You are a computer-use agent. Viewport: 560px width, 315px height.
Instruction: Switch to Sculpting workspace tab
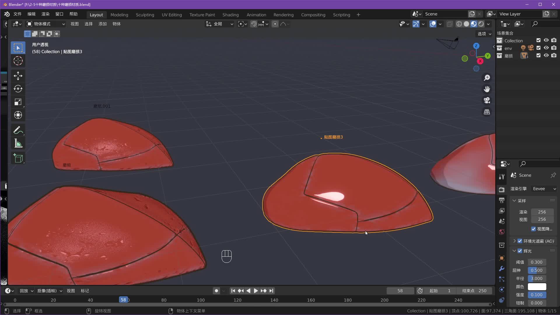(x=145, y=15)
